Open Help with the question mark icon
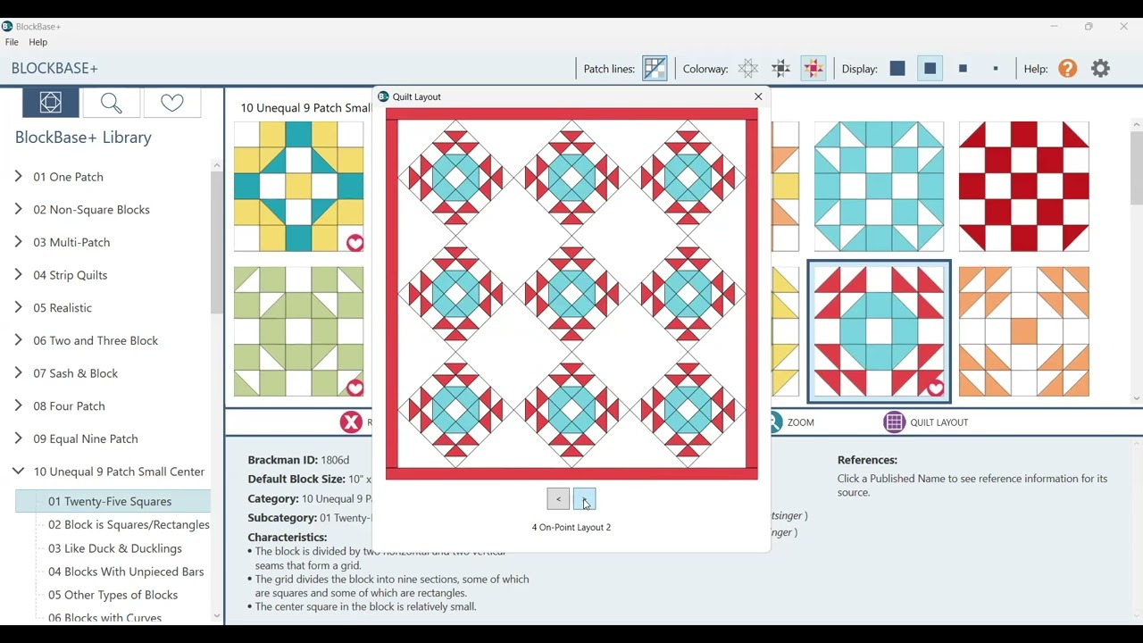The width and height of the screenshot is (1143, 643). coord(1068,69)
